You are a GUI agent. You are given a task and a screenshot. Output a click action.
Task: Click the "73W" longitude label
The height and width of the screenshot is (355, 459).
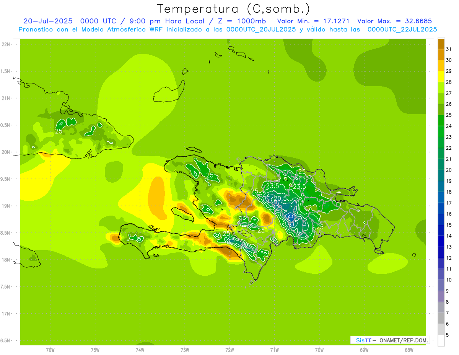[185, 350]
